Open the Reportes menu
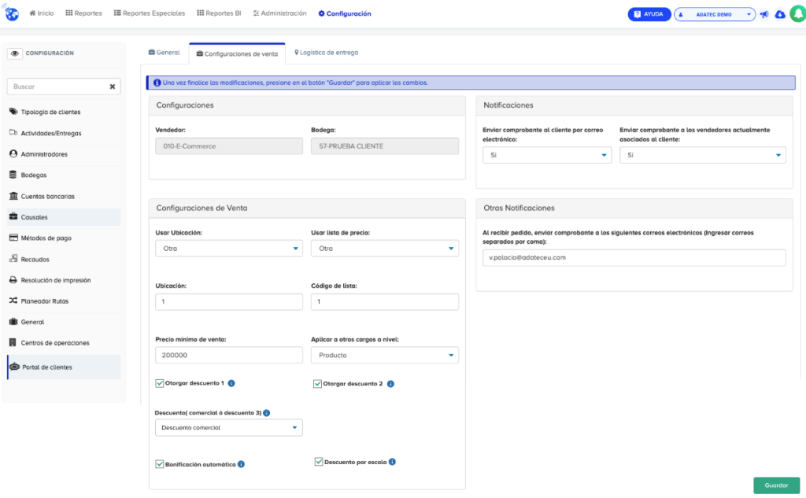The height and width of the screenshot is (498, 806). 83,13
